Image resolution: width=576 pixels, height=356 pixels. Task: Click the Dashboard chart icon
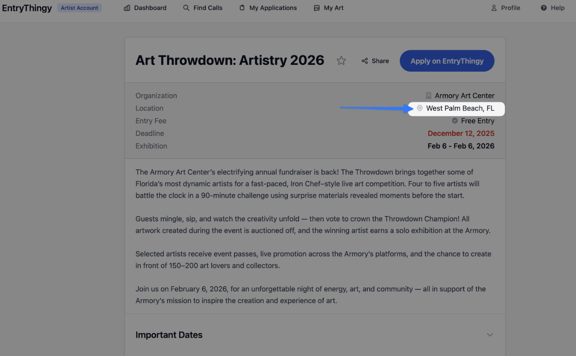pyautogui.click(x=127, y=8)
